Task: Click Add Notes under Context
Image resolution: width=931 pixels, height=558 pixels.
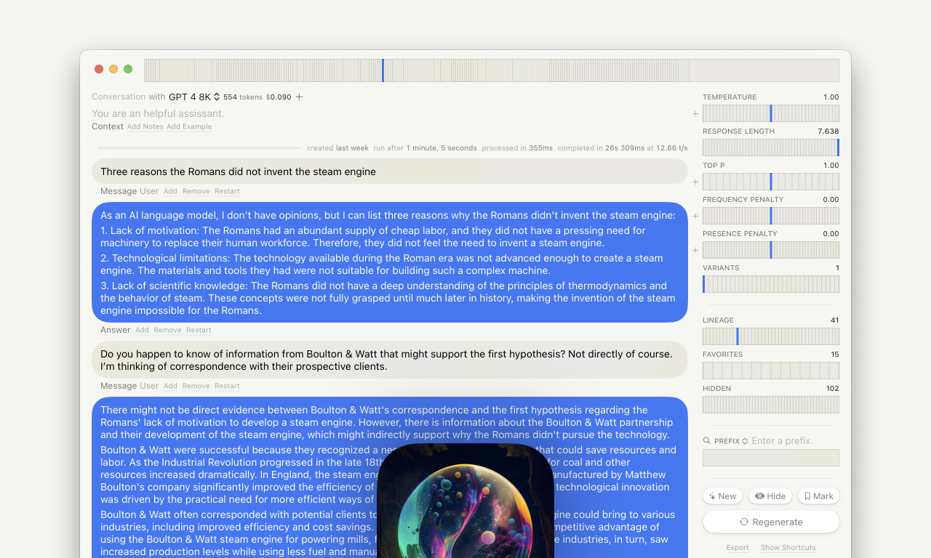Action: [145, 126]
